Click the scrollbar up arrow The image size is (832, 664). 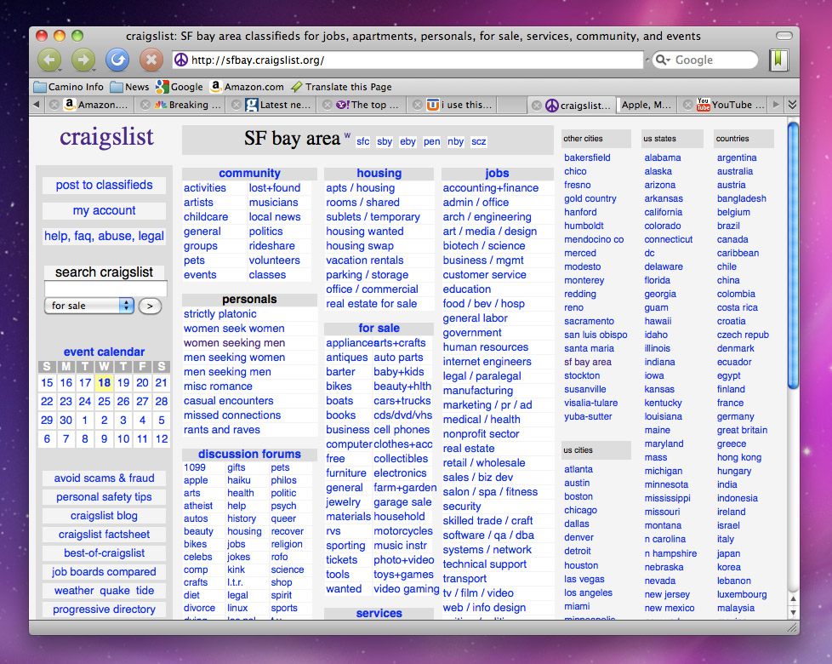(x=793, y=599)
